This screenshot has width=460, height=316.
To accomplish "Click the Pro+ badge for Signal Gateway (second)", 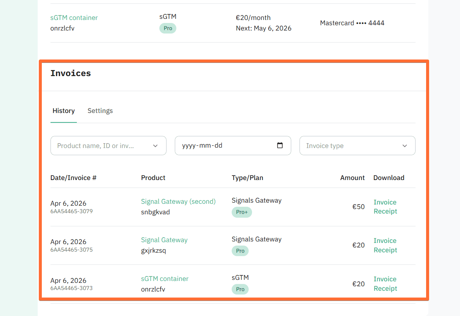I will tap(241, 212).
